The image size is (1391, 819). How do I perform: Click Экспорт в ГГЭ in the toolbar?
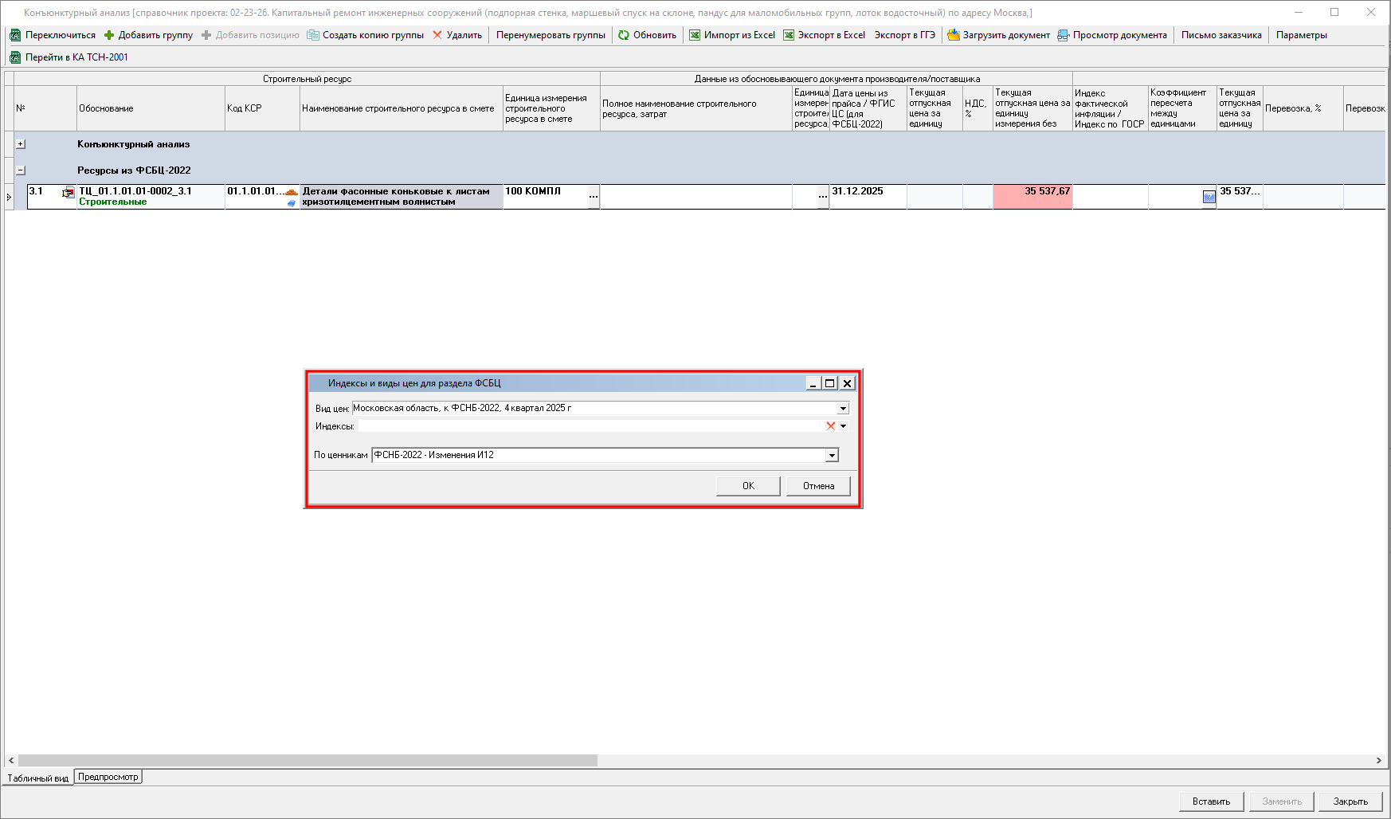[905, 35]
